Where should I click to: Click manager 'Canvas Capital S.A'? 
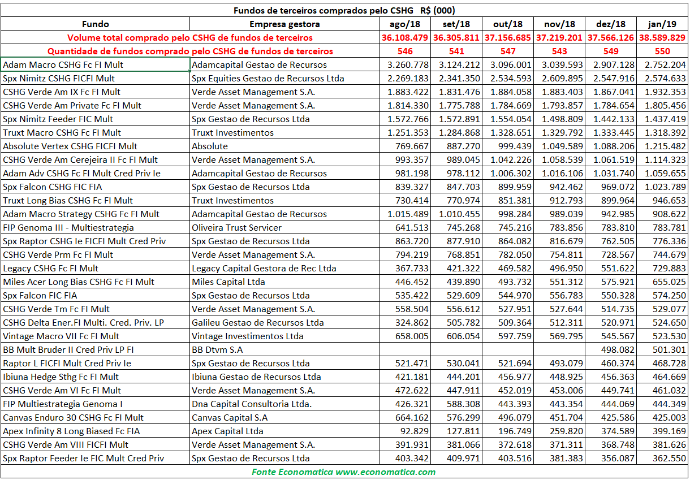pyautogui.click(x=284, y=418)
